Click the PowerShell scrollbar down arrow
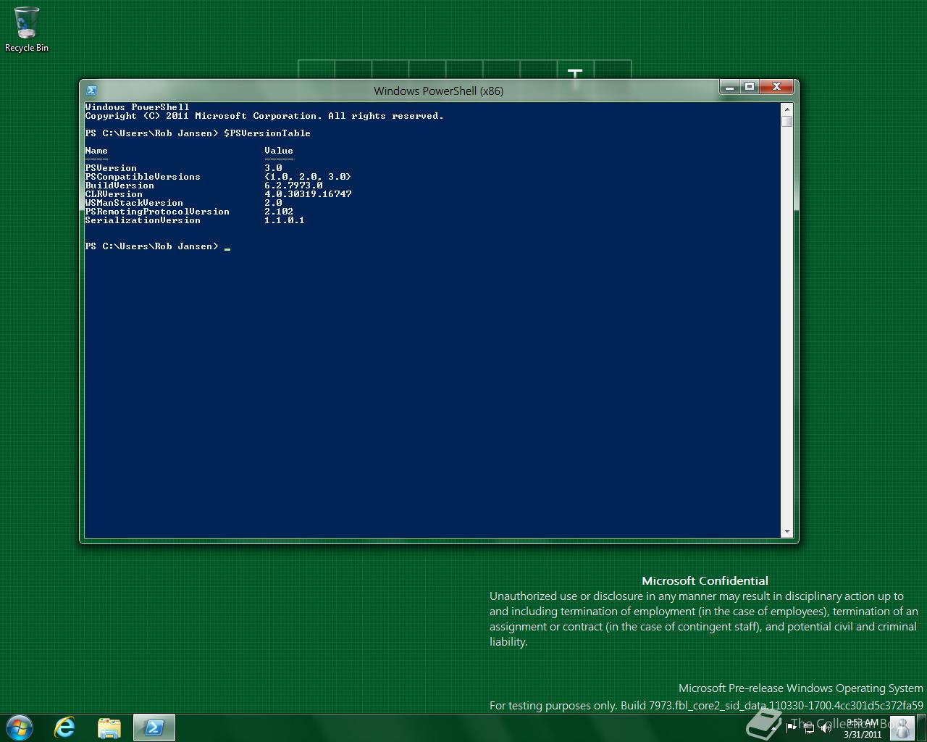The image size is (927, 742). [787, 532]
